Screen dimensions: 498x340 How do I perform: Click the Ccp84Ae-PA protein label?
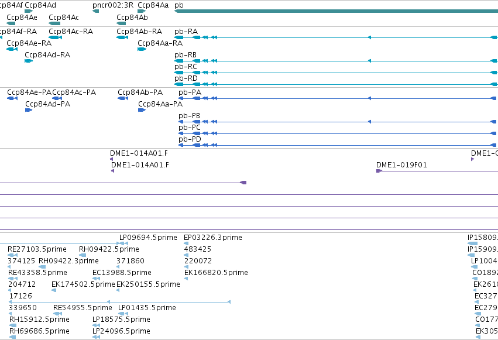click(29, 92)
